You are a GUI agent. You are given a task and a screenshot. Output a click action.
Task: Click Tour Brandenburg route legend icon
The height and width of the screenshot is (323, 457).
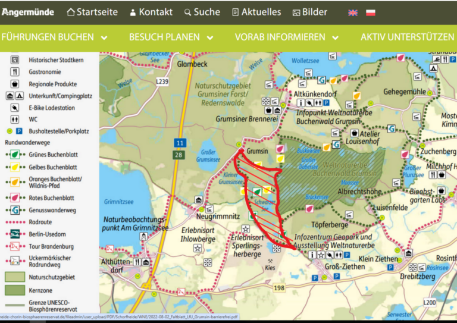tap(14, 246)
